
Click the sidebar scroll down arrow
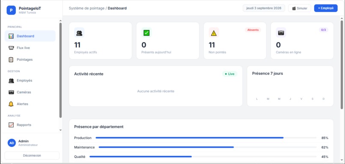coord(61,130)
